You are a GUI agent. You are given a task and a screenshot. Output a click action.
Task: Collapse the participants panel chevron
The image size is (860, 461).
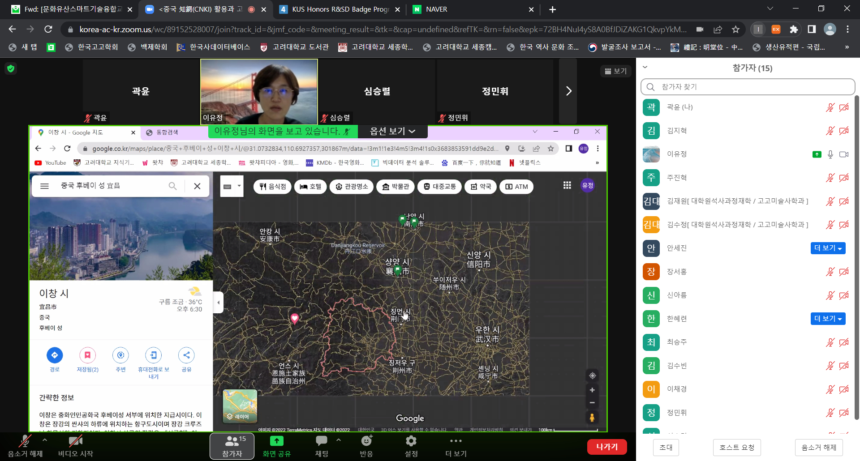[x=645, y=68]
